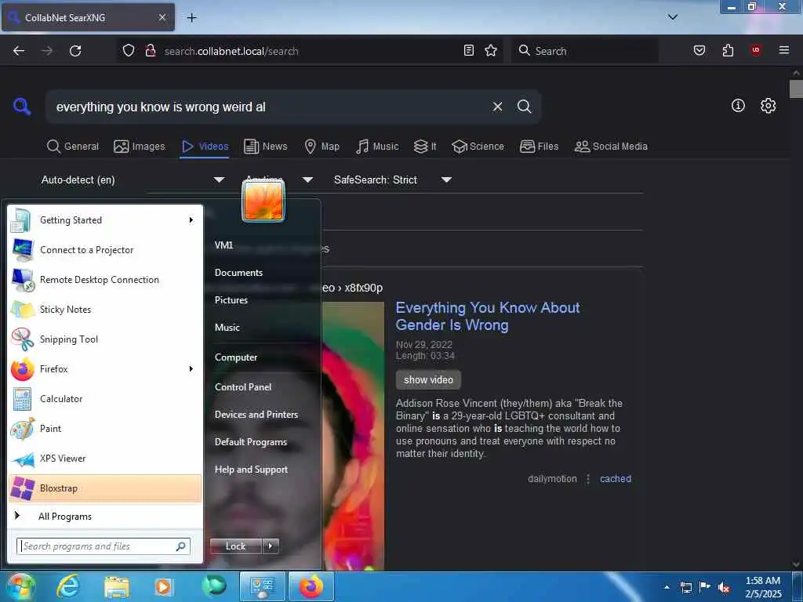Launch Connect to a Projector

point(105,250)
